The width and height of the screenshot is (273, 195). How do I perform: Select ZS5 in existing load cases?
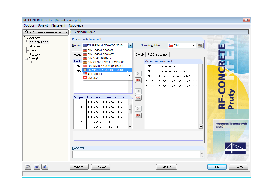[78, 71]
